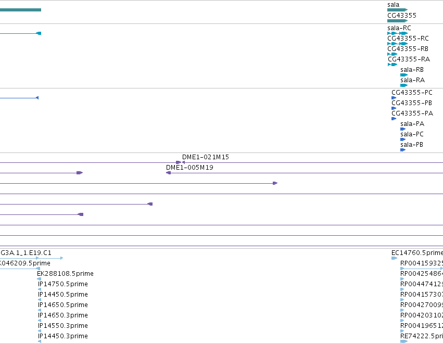The height and width of the screenshot is (344, 443).
Task: Select EST label 'IP14650.3prime'
Action: click(x=62, y=315)
